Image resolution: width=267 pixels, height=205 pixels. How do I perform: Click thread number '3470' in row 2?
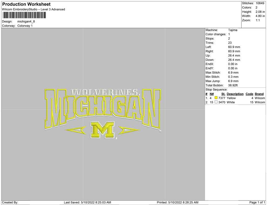pyautogui.click(x=222, y=102)
